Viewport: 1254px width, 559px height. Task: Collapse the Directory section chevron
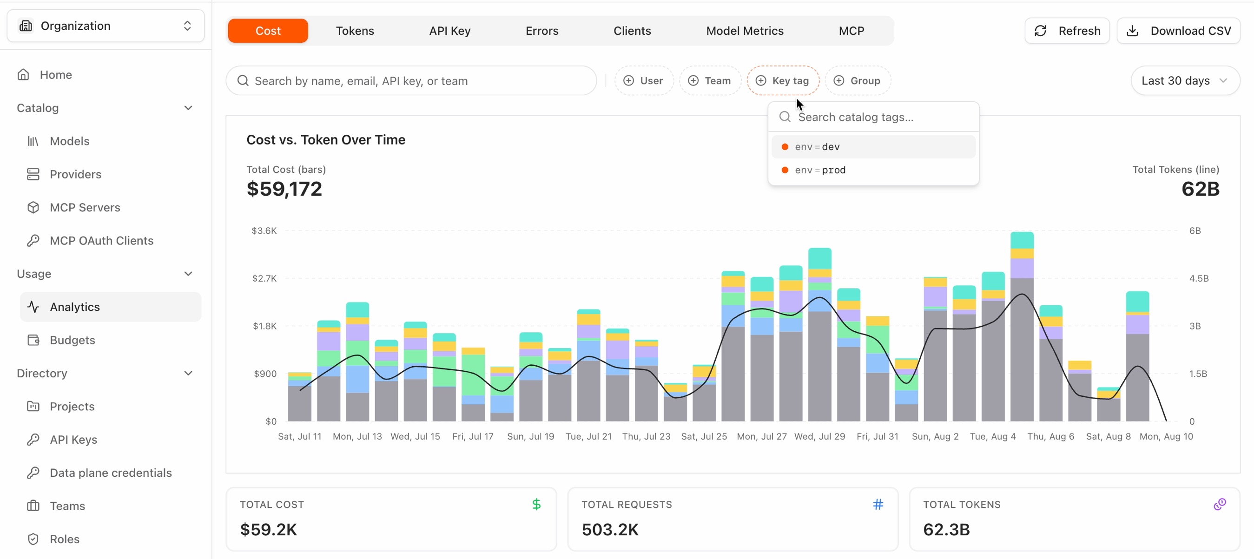coord(188,373)
